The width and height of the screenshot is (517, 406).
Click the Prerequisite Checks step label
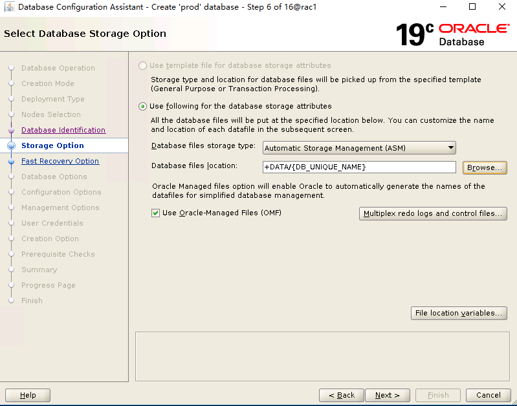click(58, 253)
